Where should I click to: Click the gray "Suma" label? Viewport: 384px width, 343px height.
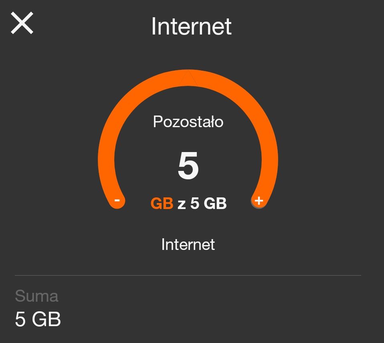click(36, 296)
